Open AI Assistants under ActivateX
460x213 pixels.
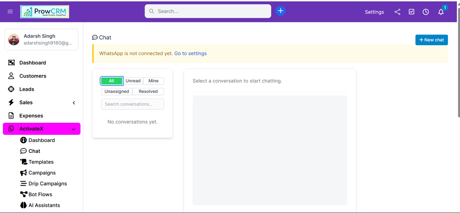(44, 205)
